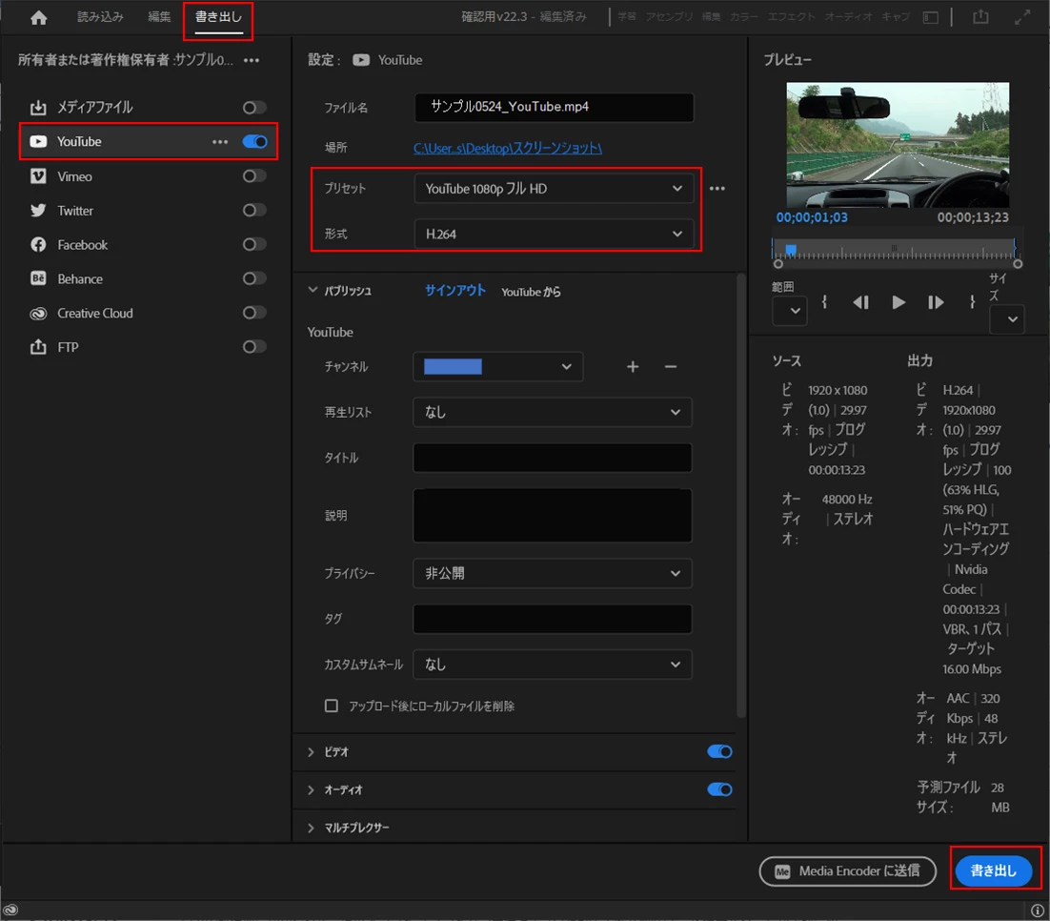The image size is (1050, 921).
Task: Open the workspaces panel icon in header
Action: pos(930,17)
